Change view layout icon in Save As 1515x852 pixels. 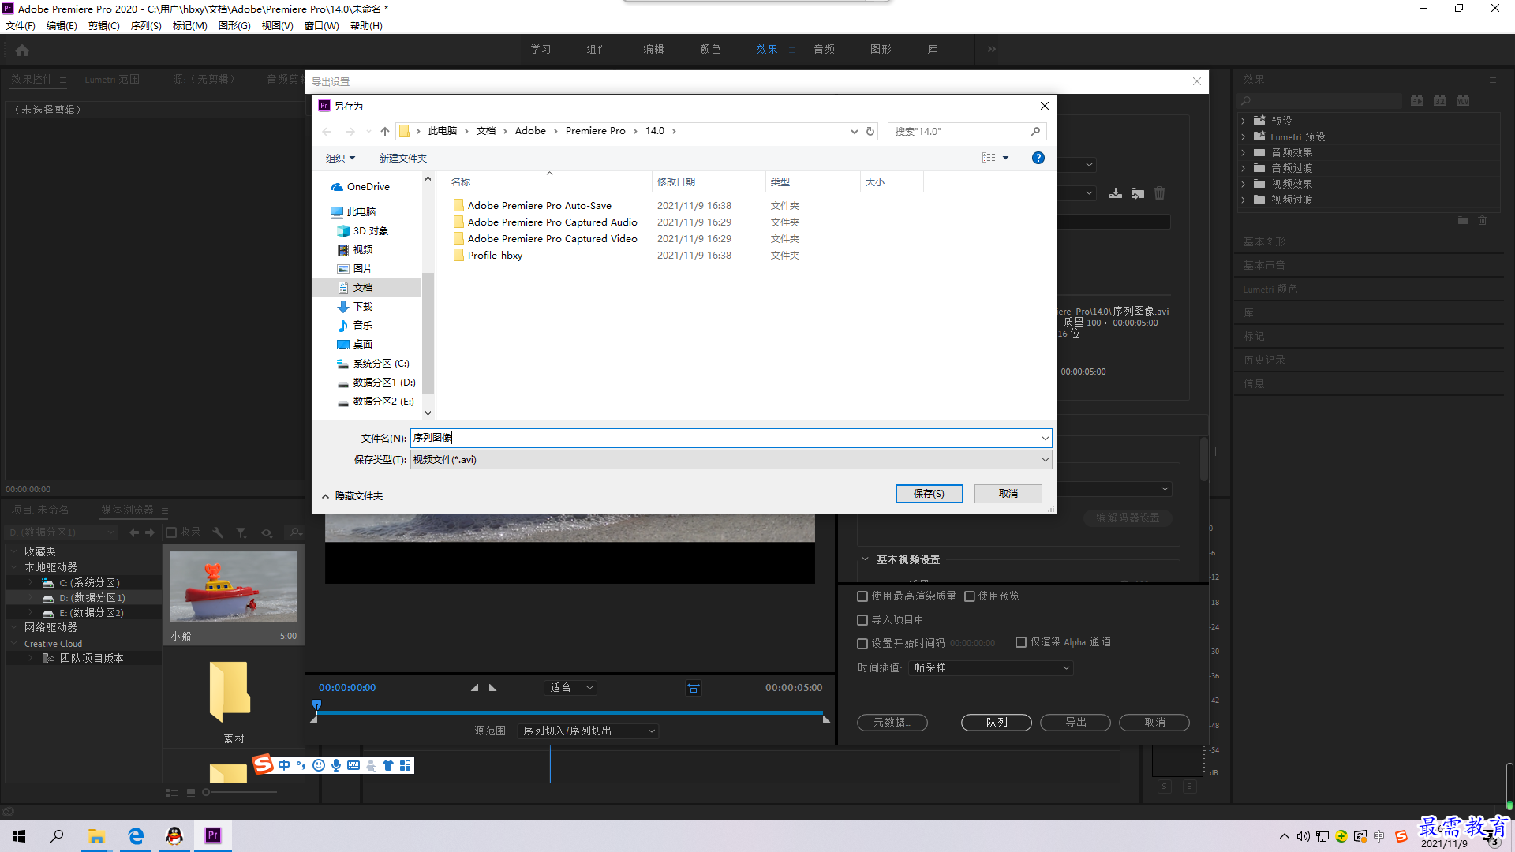(989, 158)
